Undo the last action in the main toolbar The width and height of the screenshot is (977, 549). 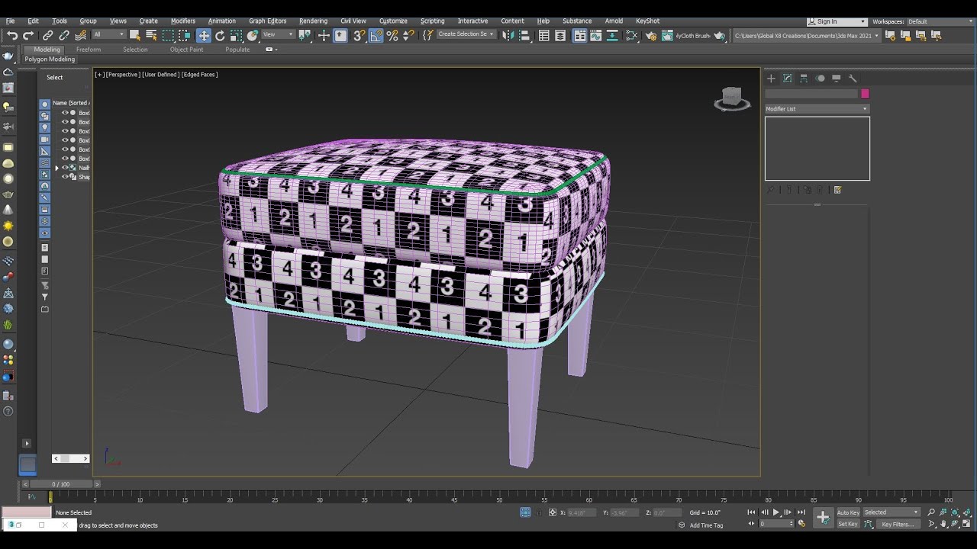pyautogui.click(x=12, y=35)
